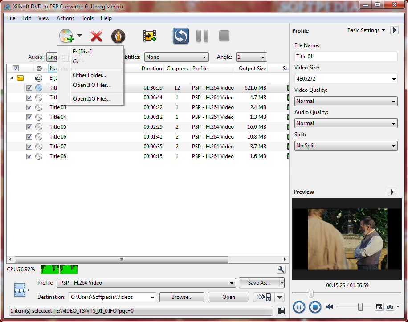Open the Help menu

coord(106,18)
